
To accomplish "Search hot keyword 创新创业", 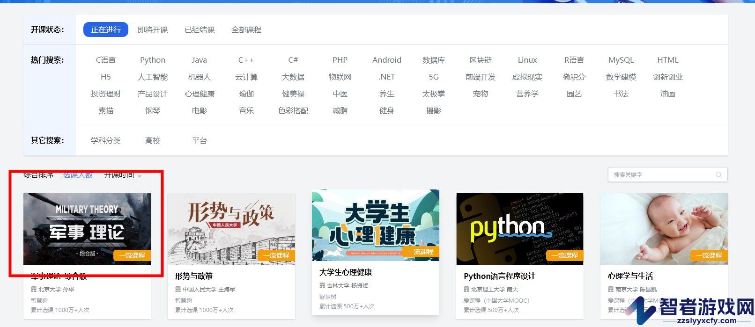I will pyautogui.click(x=668, y=77).
